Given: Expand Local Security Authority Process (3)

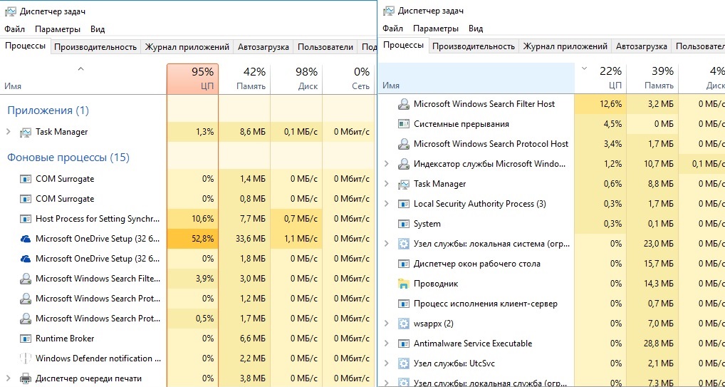Looking at the screenshot, I should (387, 204).
